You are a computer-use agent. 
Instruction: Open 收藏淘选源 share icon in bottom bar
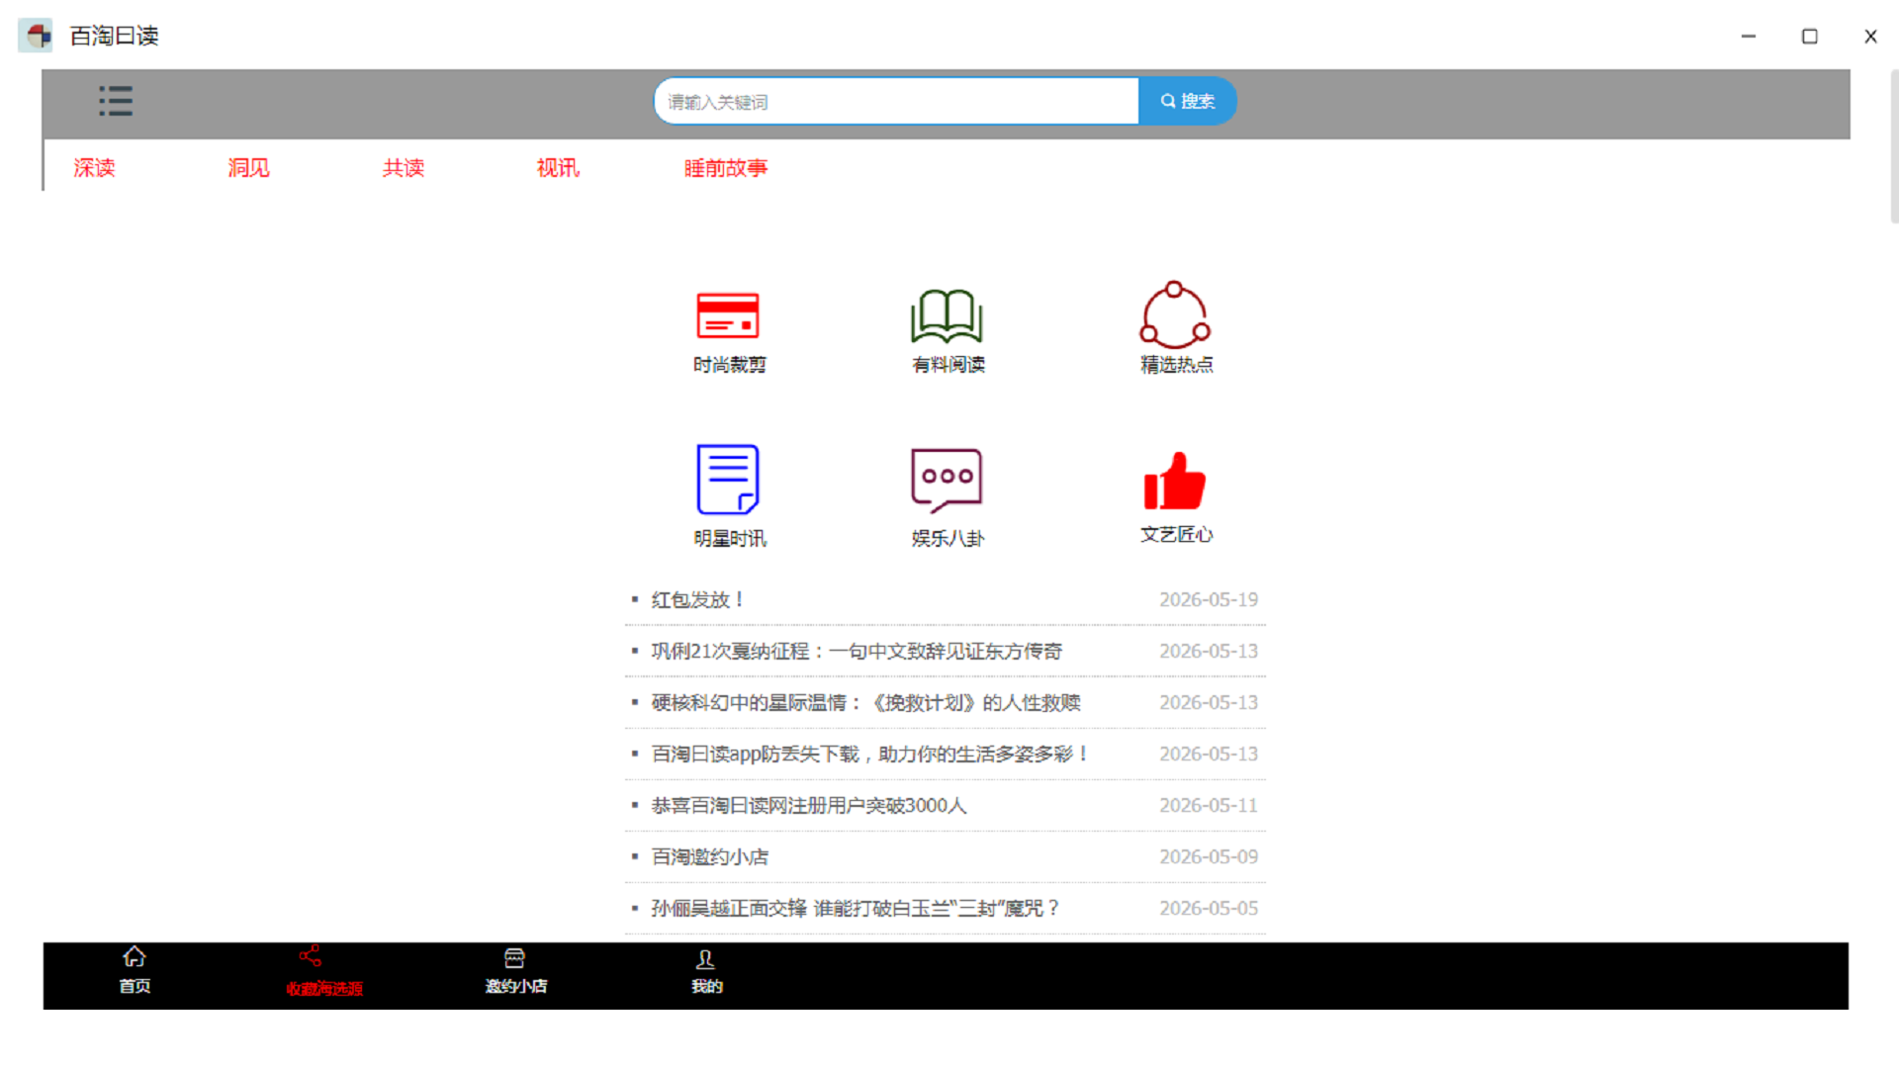[311, 956]
